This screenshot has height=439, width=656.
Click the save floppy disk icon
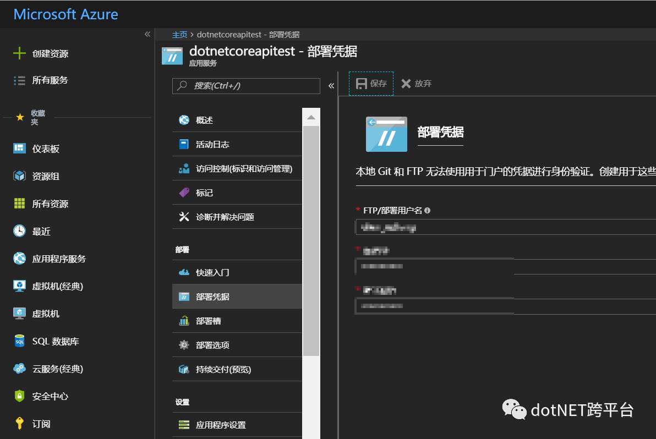361,84
